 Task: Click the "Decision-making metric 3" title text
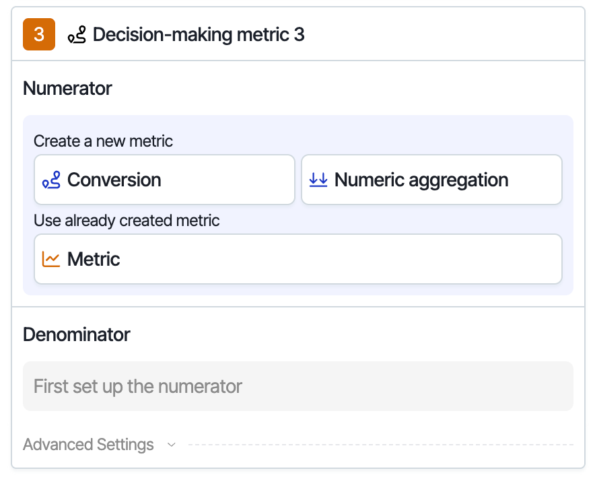(x=199, y=34)
